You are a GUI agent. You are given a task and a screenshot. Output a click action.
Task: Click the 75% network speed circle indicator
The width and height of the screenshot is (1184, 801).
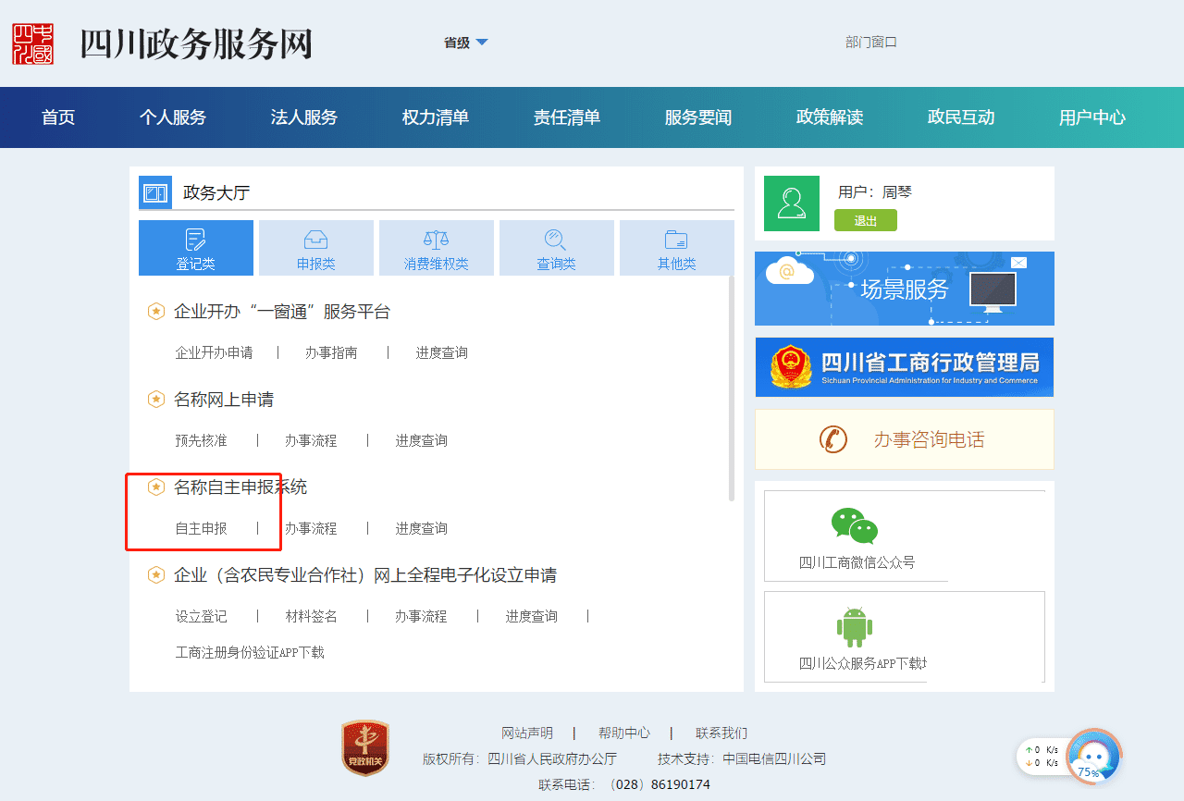tap(1093, 757)
